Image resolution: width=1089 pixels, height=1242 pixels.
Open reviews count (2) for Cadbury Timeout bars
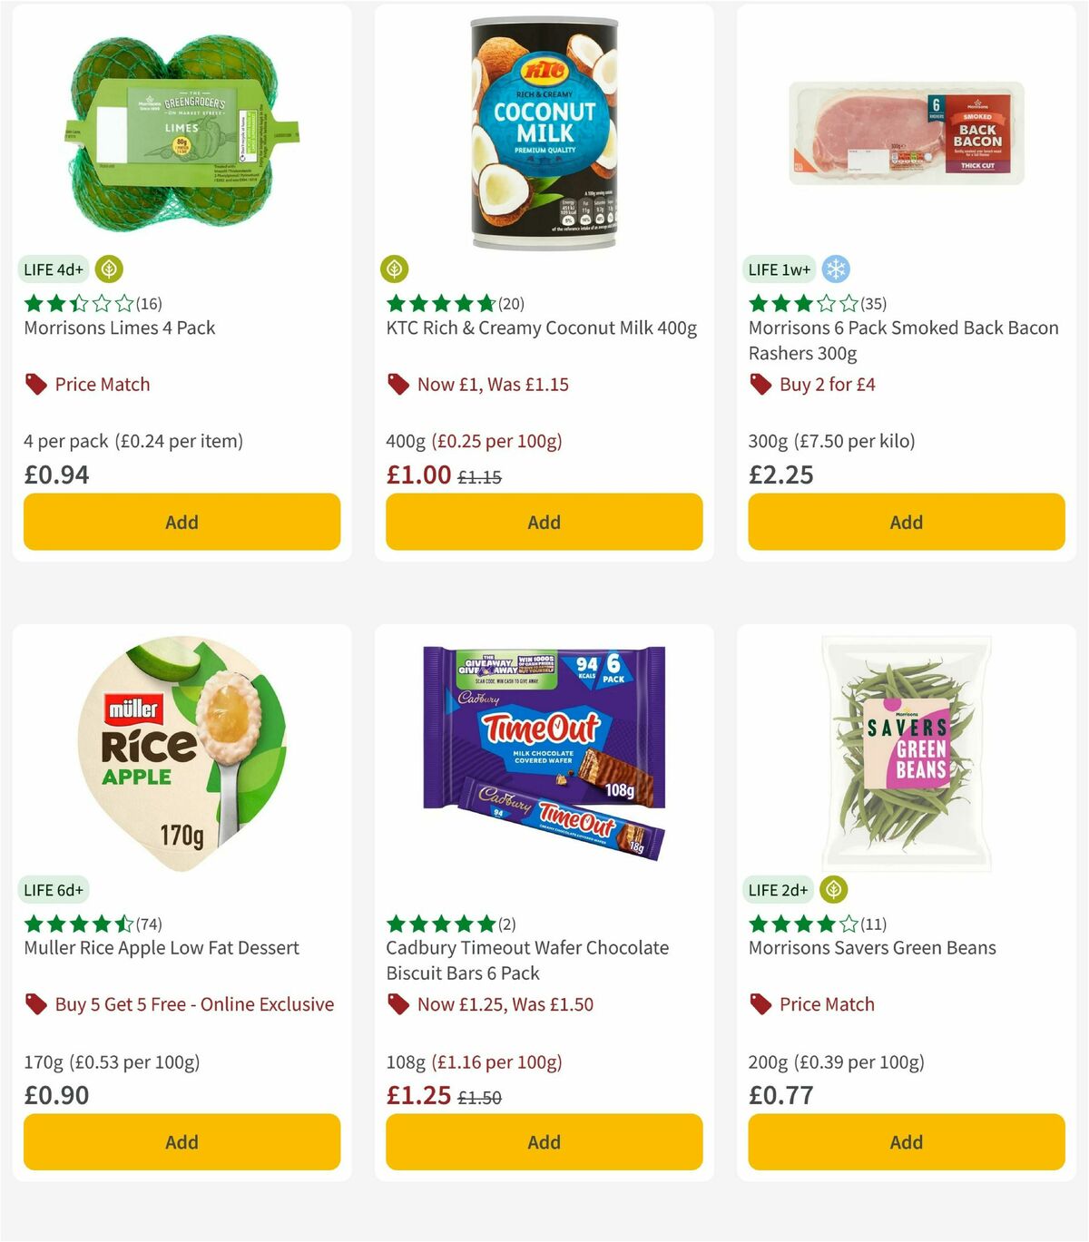(505, 924)
